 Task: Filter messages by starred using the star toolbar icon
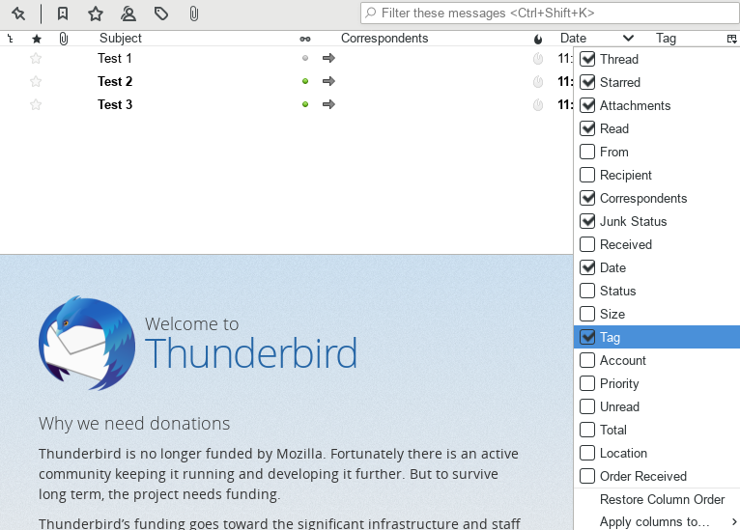(x=95, y=14)
